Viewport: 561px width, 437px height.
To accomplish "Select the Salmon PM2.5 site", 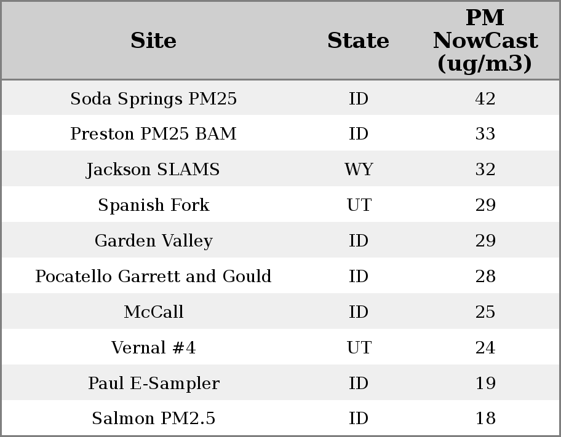I will pos(153,419).
